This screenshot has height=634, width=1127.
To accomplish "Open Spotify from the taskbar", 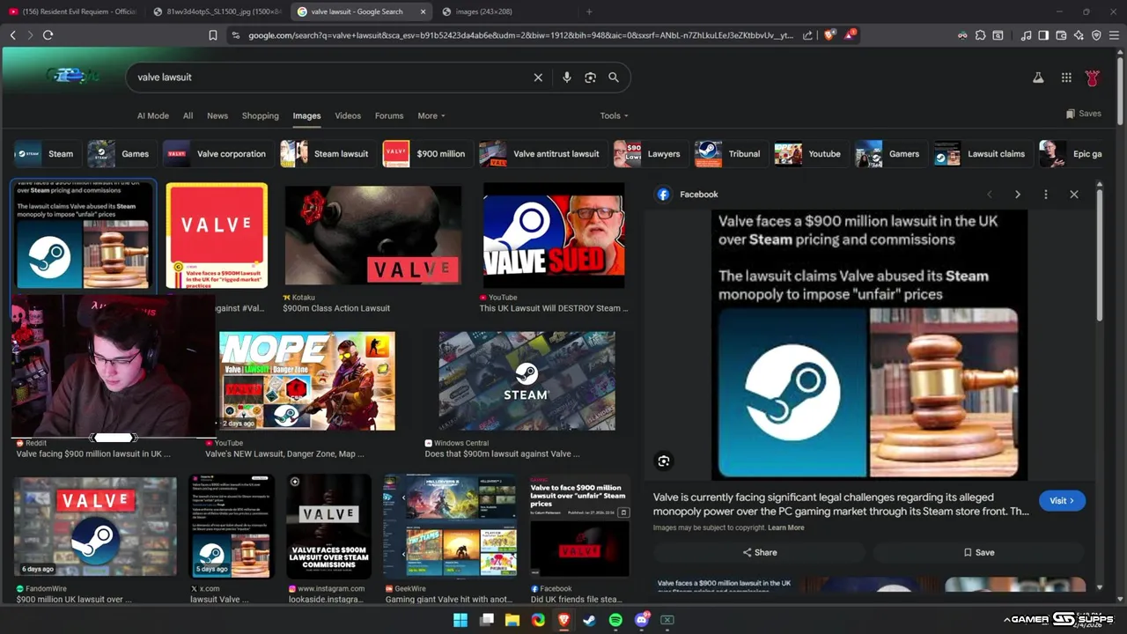I will coord(615,620).
